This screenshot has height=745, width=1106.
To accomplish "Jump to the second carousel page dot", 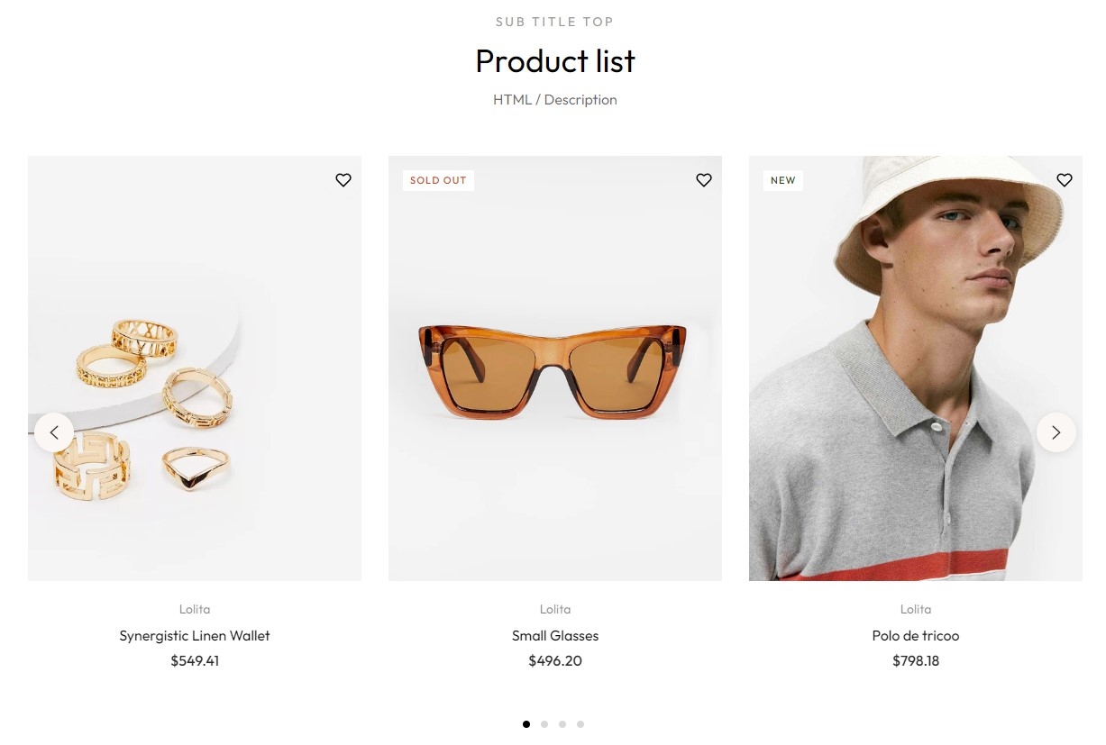I will tap(544, 724).
